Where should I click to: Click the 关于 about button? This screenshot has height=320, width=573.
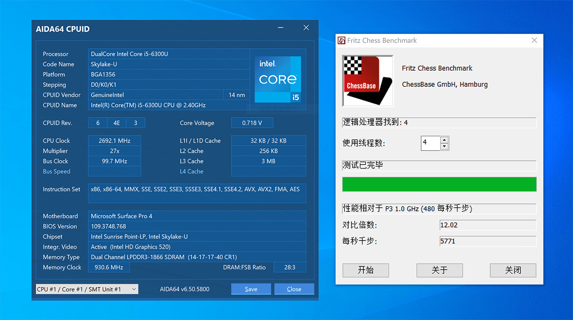[440, 270]
